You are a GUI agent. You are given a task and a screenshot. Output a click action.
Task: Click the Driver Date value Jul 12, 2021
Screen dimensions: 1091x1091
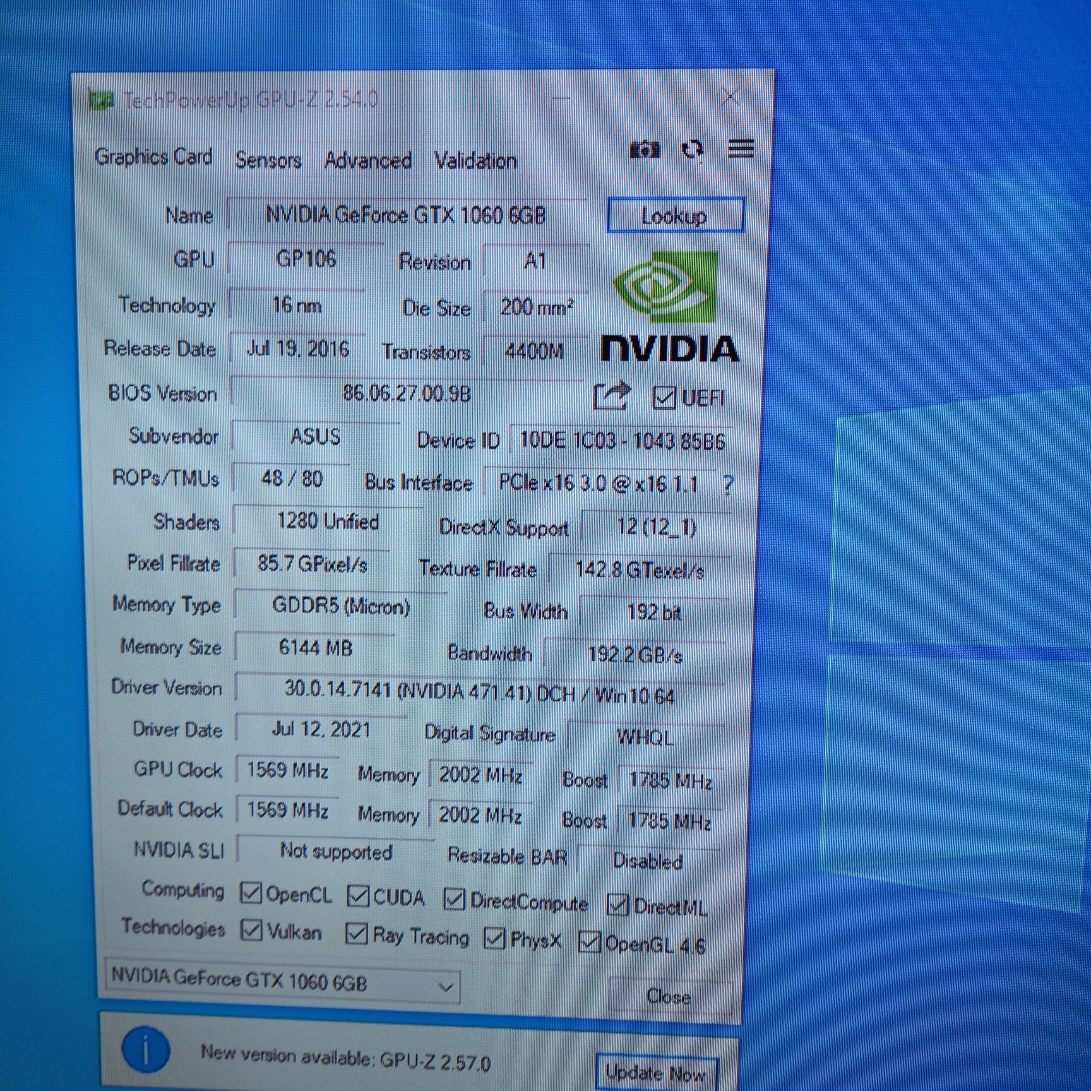coord(321,730)
